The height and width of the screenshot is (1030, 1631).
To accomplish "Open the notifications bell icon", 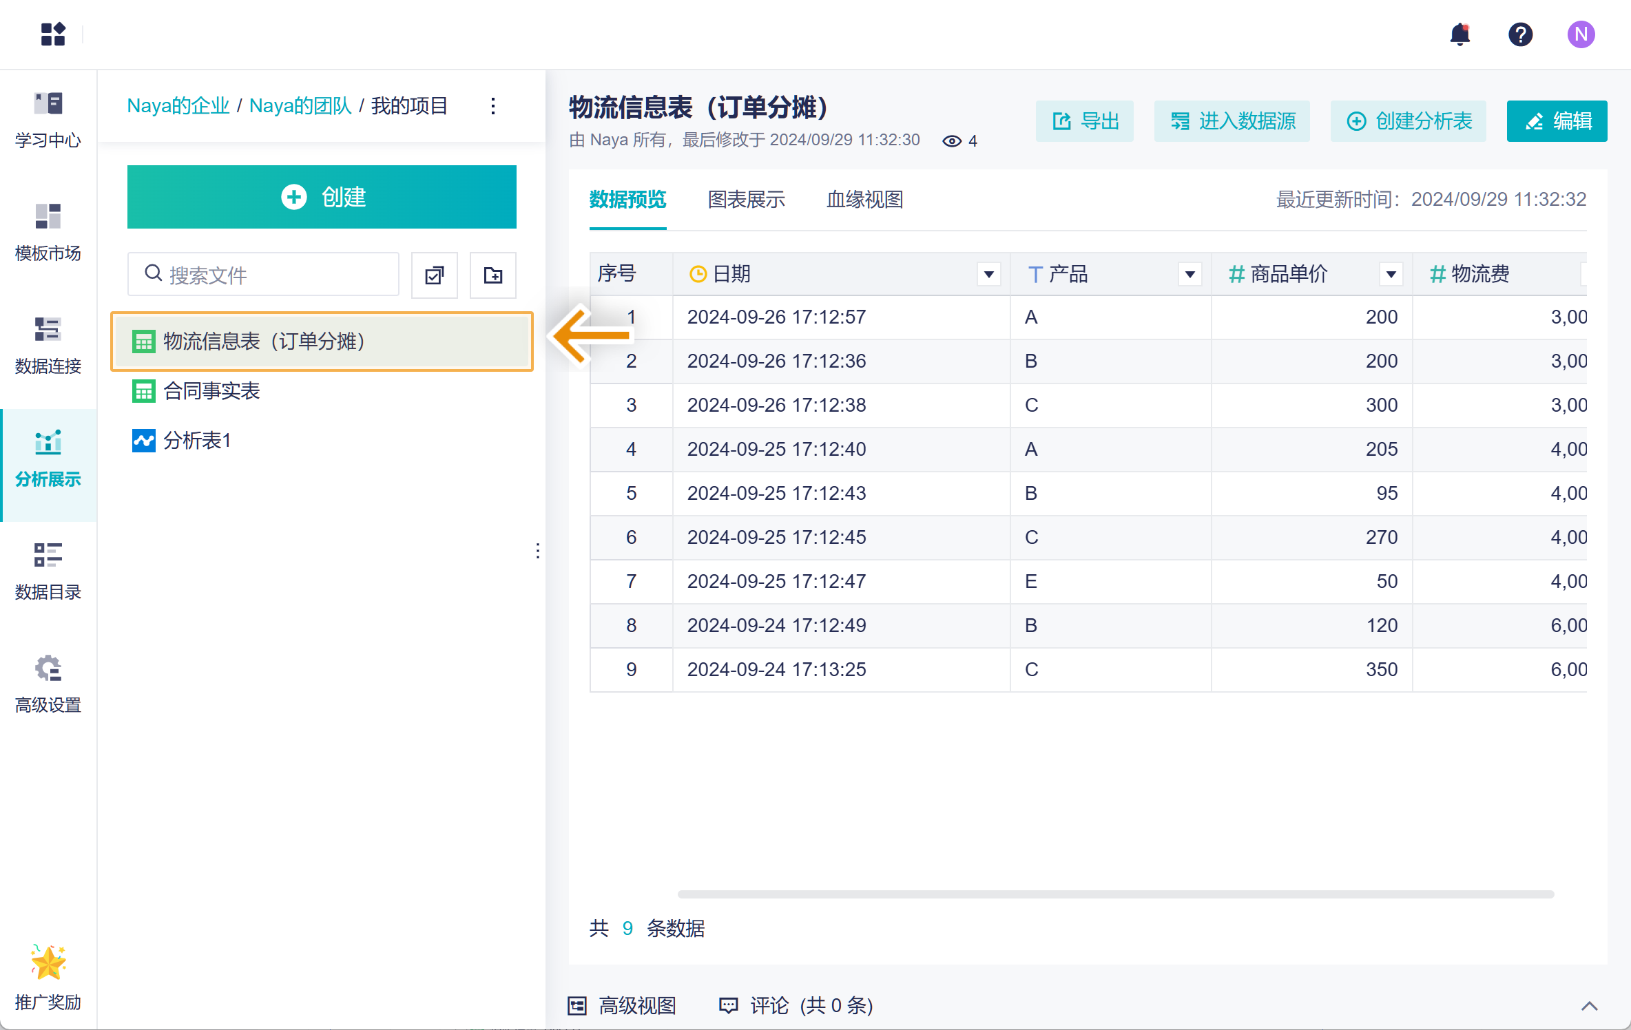I will point(1459,34).
